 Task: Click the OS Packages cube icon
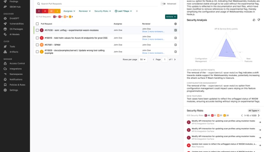click(x=5, y=29)
